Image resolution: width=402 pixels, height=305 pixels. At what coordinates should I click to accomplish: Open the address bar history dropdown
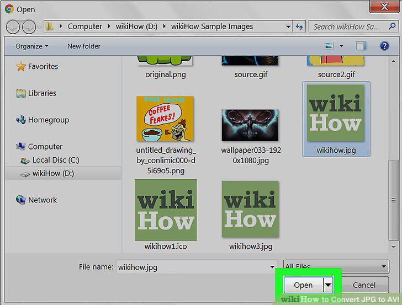click(x=288, y=26)
